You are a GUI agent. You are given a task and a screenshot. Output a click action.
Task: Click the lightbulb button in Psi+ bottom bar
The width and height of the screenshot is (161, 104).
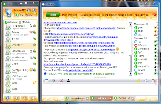click(24, 98)
